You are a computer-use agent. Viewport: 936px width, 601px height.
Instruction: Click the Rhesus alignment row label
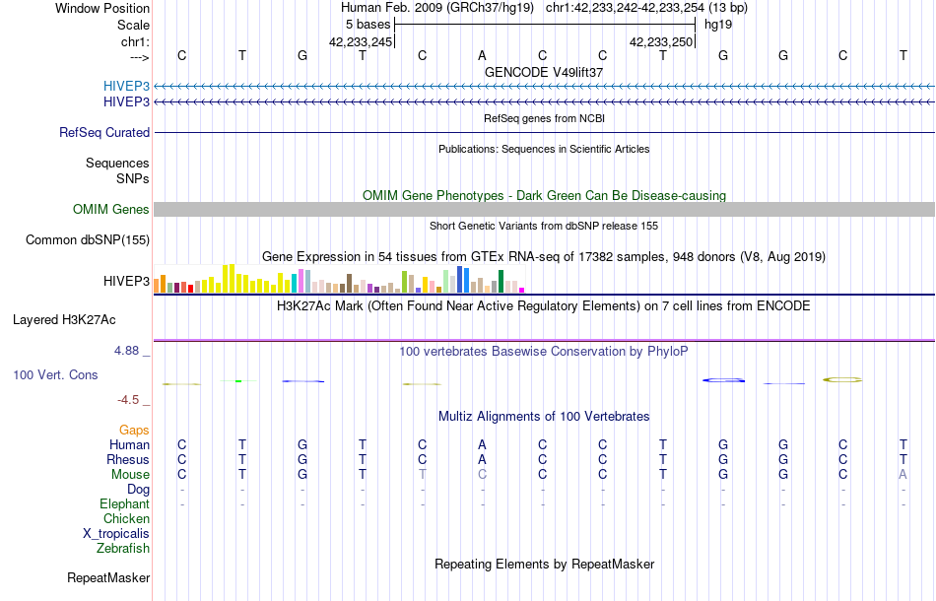click(128, 459)
